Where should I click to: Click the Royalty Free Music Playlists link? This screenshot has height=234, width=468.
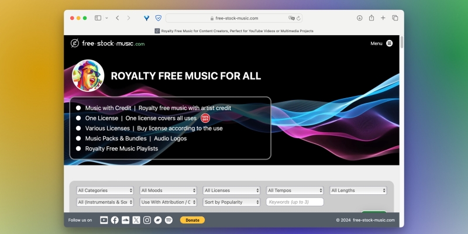point(122,149)
